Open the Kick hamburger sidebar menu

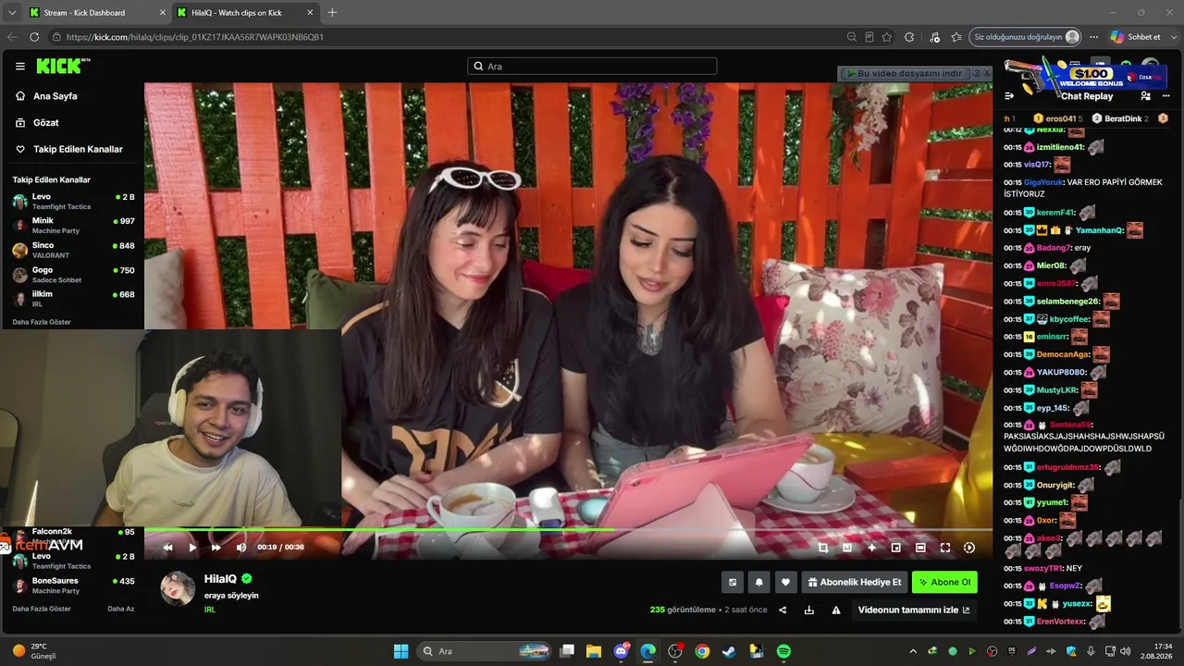point(20,67)
